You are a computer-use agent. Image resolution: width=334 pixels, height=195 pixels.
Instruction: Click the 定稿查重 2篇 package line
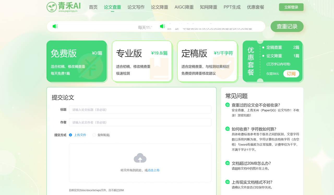click(x=281, y=47)
